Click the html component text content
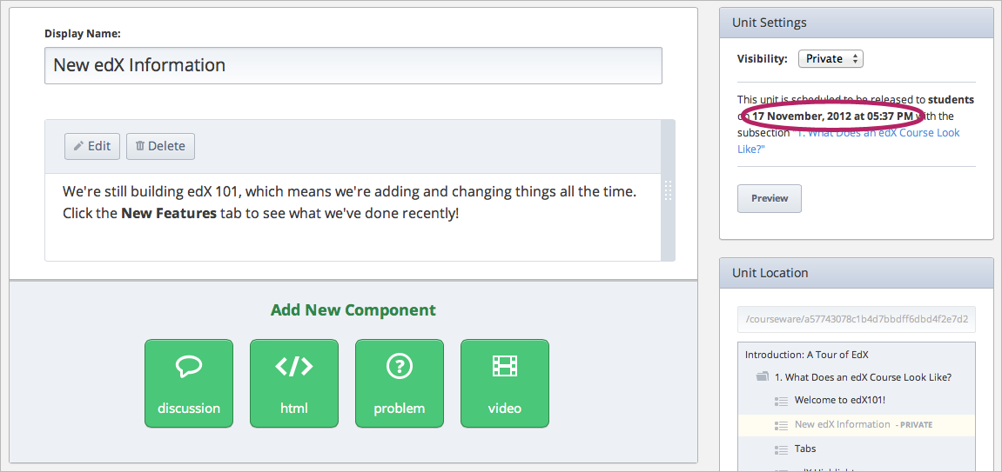 [348, 202]
